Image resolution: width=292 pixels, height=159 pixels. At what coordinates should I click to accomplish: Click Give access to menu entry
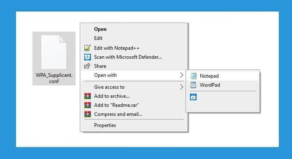pyautogui.click(x=134, y=87)
